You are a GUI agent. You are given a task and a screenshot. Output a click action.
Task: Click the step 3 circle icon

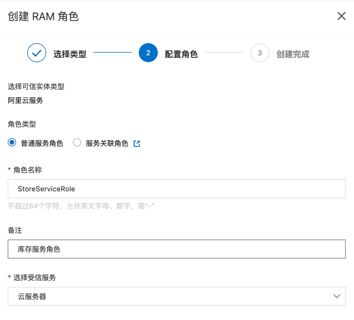(260, 53)
